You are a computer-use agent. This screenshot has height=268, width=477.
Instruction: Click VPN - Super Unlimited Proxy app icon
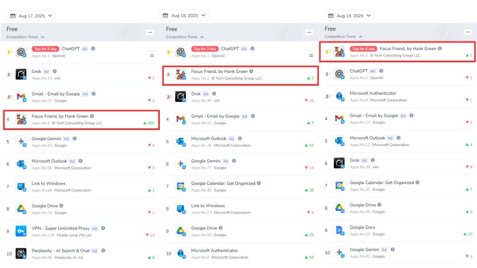[x=21, y=231]
